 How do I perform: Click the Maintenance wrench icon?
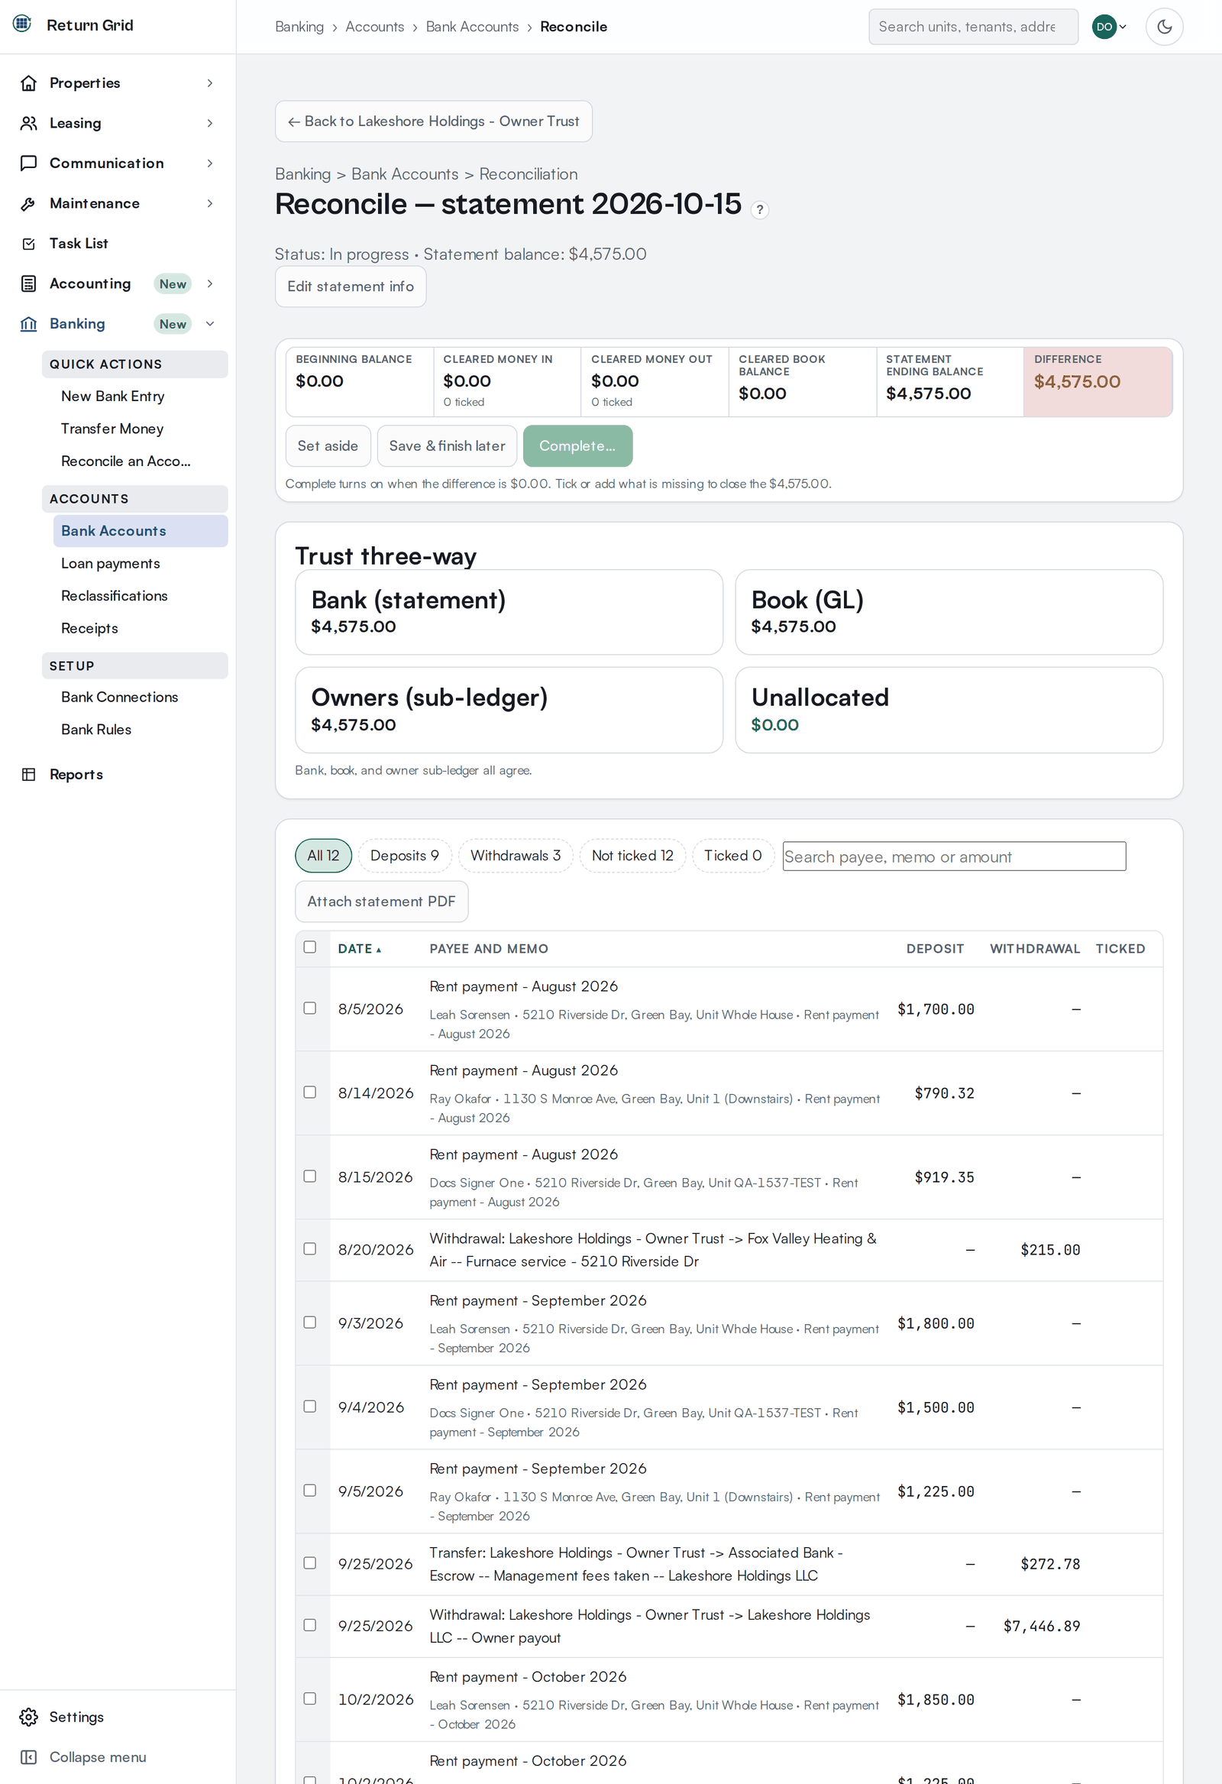[28, 203]
